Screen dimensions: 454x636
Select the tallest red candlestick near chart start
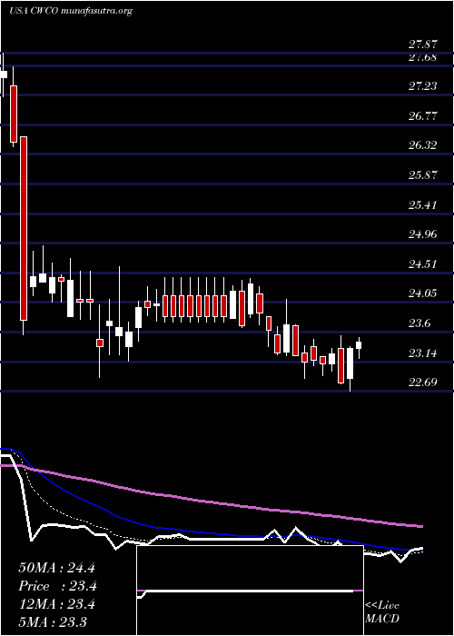pos(24,228)
